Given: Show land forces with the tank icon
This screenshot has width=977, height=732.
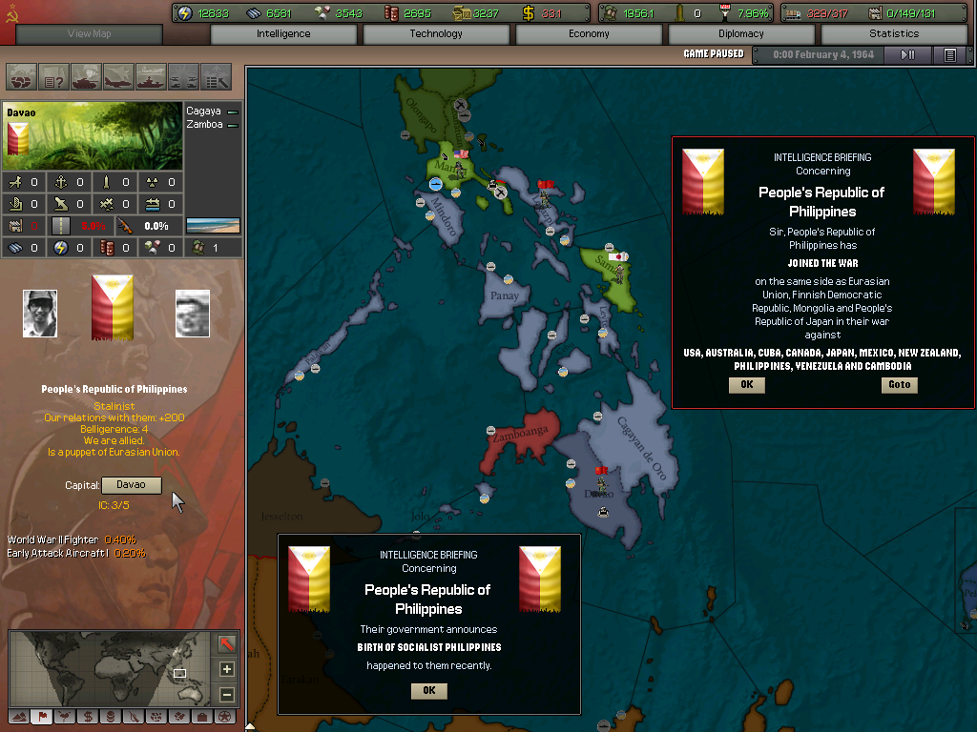Looking at the screenshot, I should [86, 78].
